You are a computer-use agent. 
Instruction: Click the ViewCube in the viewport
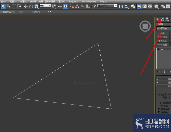pos(145,26)
